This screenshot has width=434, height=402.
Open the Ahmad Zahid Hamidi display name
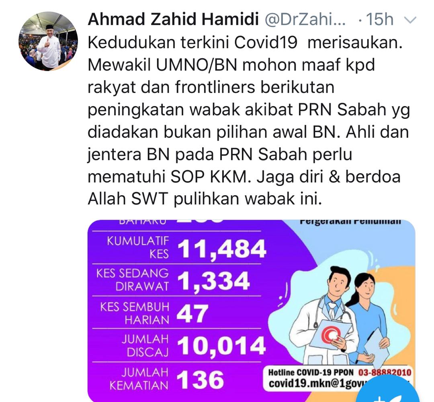pyautogui.click(x=173, y=19)
